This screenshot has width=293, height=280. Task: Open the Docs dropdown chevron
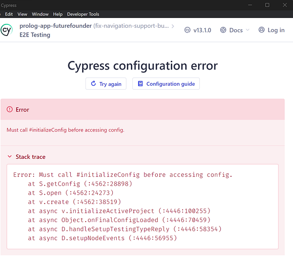pos(248,30)
